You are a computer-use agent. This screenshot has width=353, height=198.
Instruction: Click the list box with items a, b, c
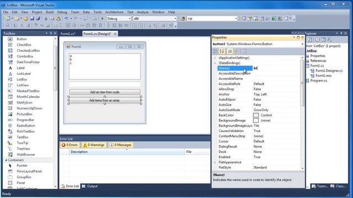pyautogui.click(x=105, y=67)
